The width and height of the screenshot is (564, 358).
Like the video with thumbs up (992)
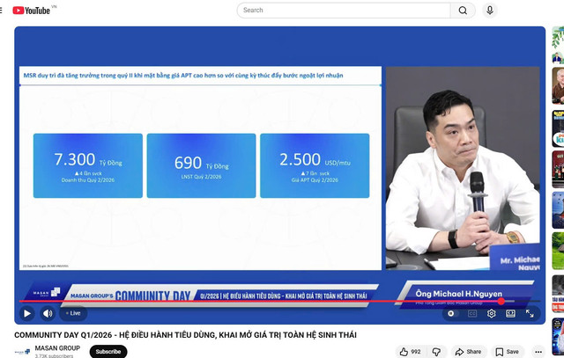click(x=410, y=352)
